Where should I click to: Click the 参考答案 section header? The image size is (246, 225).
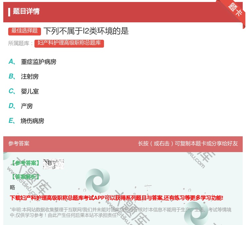pos(19,143)
